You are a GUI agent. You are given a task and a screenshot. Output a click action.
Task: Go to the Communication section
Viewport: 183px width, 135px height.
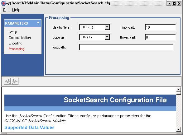pyautogui.click(x=20, y=38)
